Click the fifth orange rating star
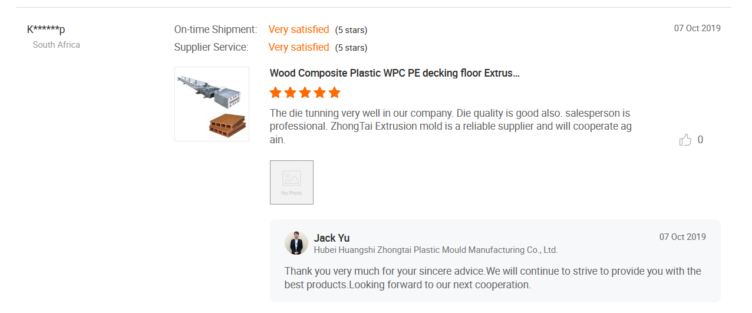 click(x=334, y=93)
